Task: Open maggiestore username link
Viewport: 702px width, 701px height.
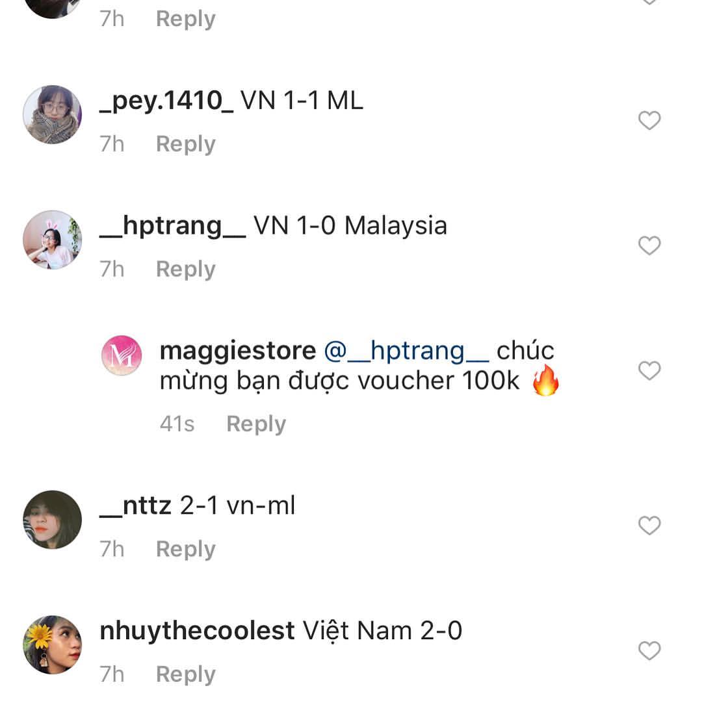Action: coord(238,351)
